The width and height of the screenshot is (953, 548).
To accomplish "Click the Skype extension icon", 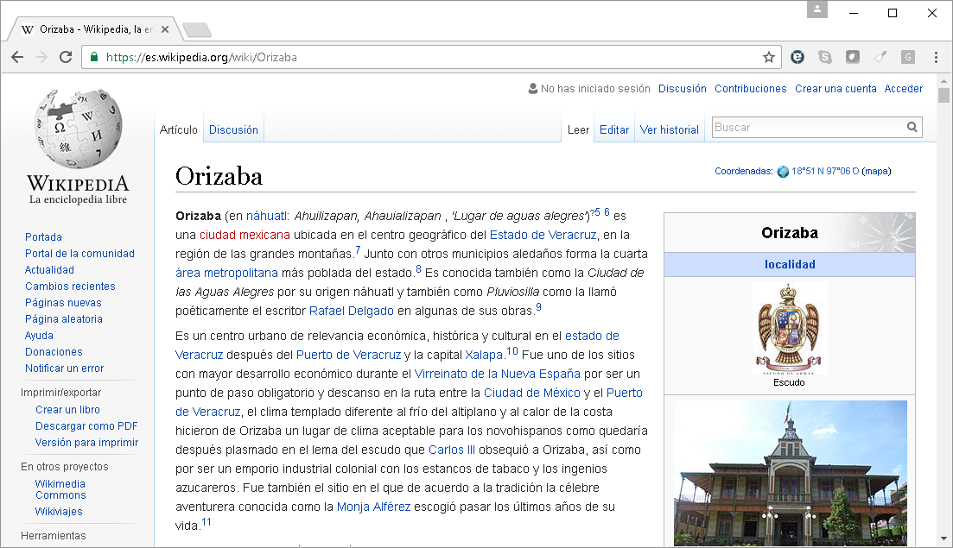I will click(825, 57).
